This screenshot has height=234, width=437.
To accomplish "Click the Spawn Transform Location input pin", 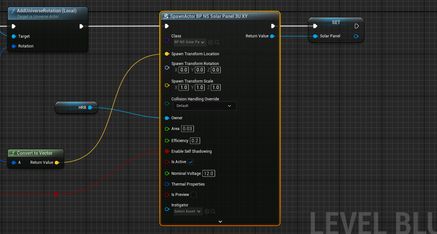I will point(167,54).
